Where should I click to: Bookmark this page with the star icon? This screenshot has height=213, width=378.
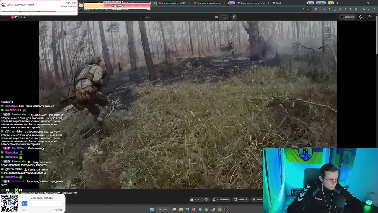click(309, 9)
